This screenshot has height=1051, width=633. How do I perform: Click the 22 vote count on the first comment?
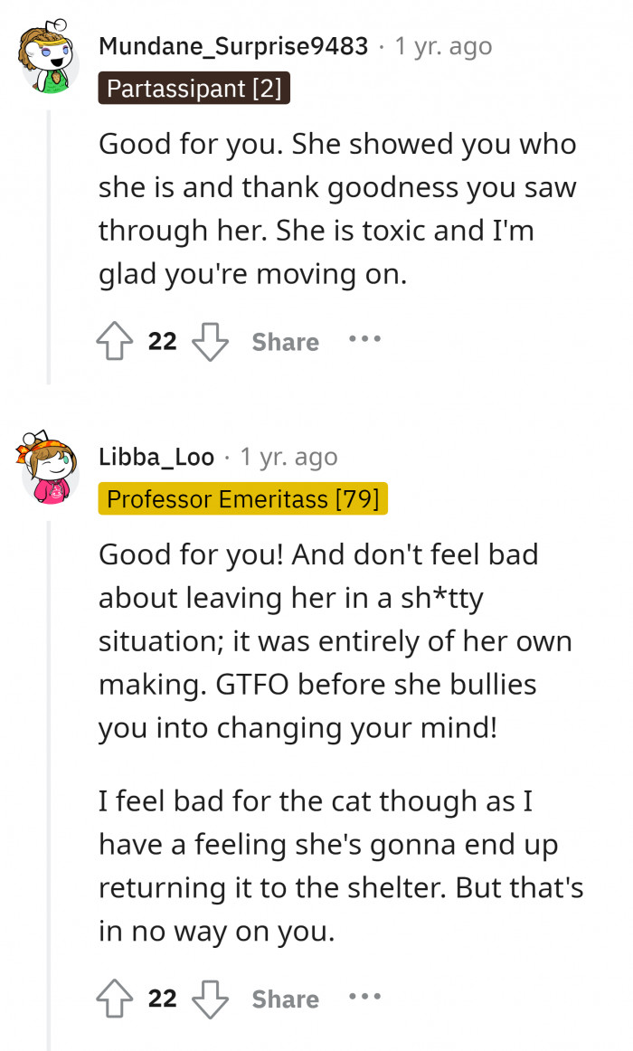coord(161,341)
